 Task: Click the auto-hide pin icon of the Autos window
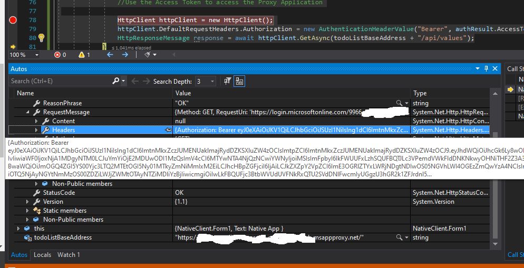click(486, 69)
